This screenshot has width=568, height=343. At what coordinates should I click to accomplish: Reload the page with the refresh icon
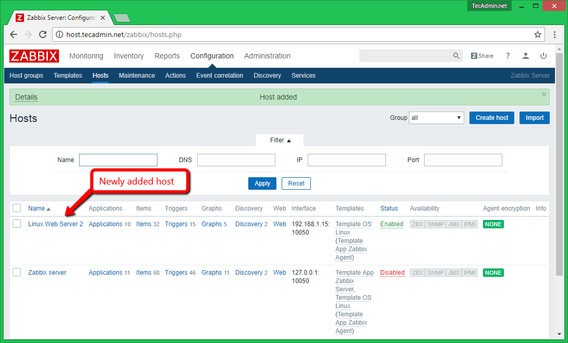[43, 34]
